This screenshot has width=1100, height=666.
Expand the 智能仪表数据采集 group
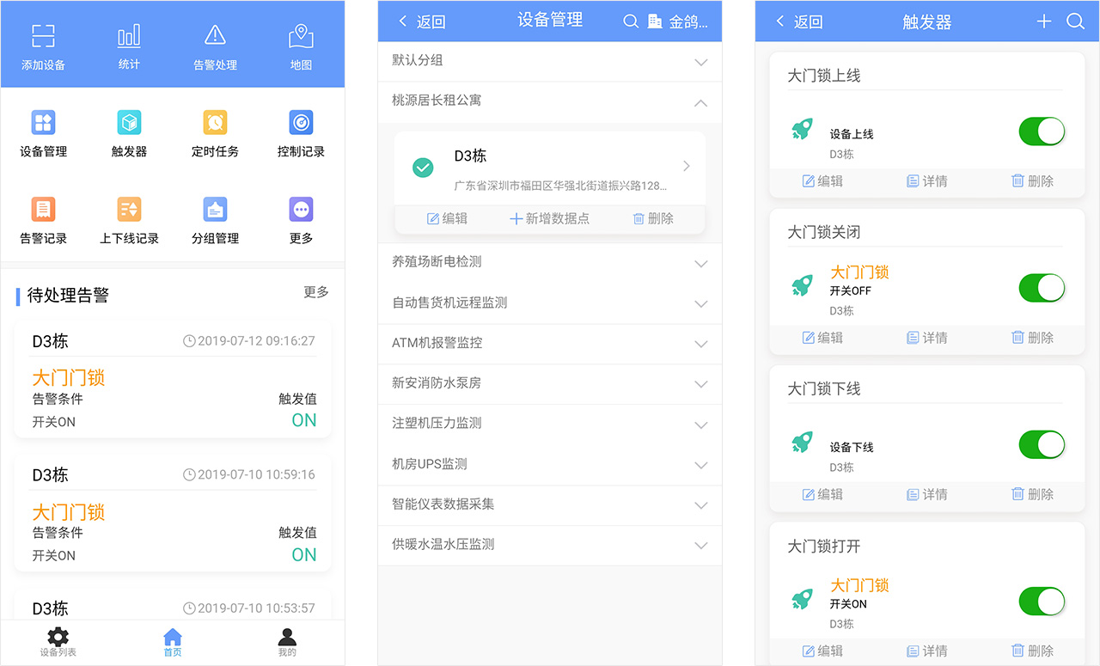[x=550, y=504]
